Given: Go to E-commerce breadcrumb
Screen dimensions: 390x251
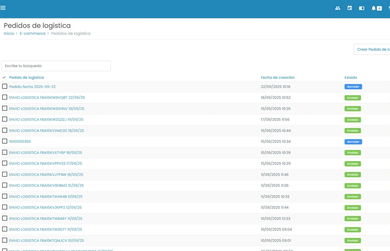Looking at the screenshot, I should [x=32, y=34].
